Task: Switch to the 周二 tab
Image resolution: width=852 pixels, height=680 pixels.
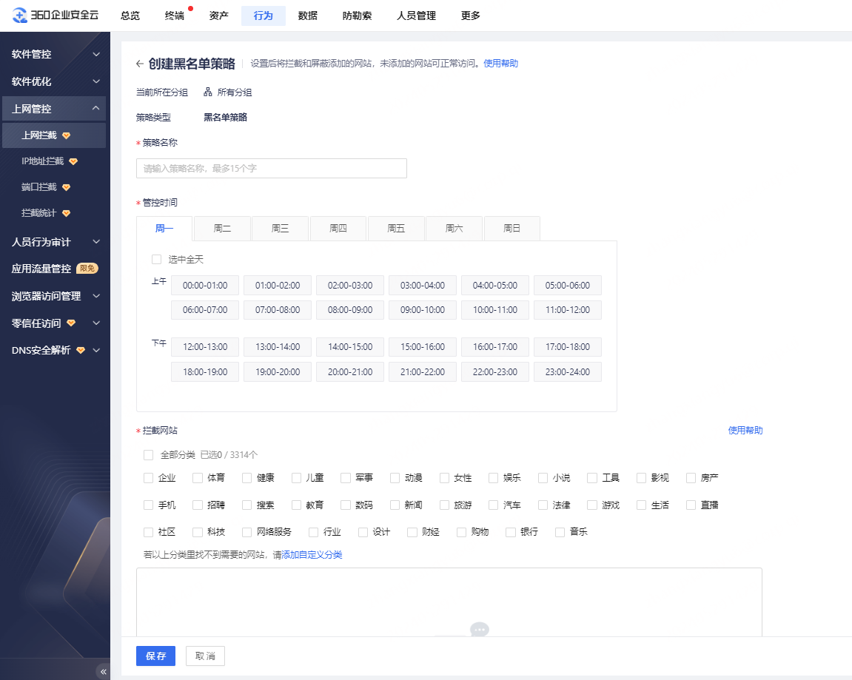Action: coord(222,228)
